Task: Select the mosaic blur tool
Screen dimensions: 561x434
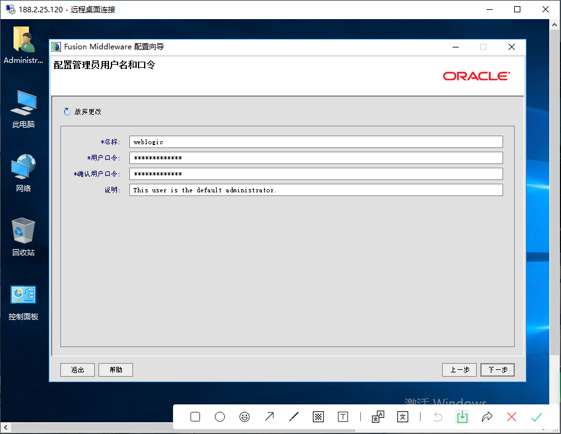Action: click(318, 417)
